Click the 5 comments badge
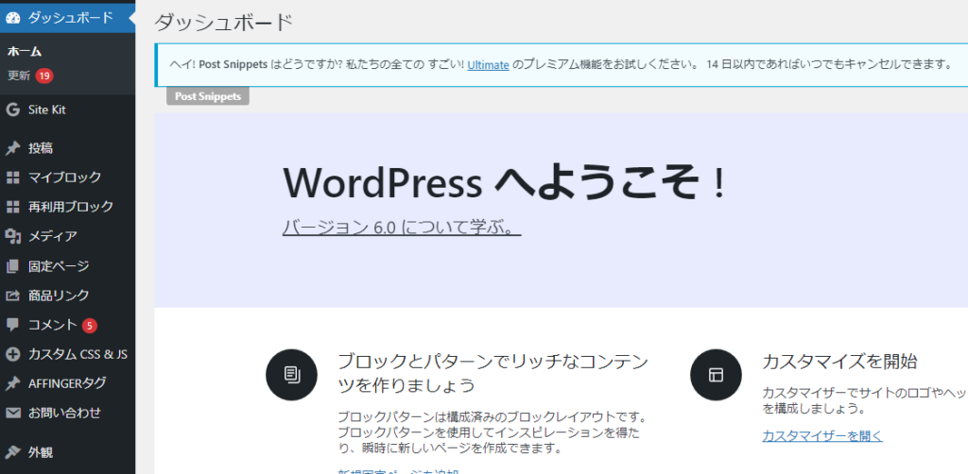Screen dimensions: 968x474 coord(90,325)
